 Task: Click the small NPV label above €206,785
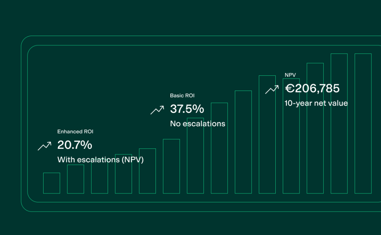point(290,75)
